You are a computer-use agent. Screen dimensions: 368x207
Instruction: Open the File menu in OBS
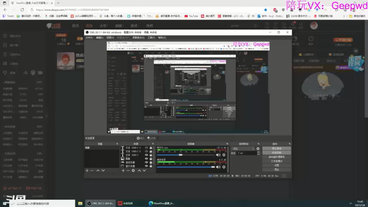(89, 37)
